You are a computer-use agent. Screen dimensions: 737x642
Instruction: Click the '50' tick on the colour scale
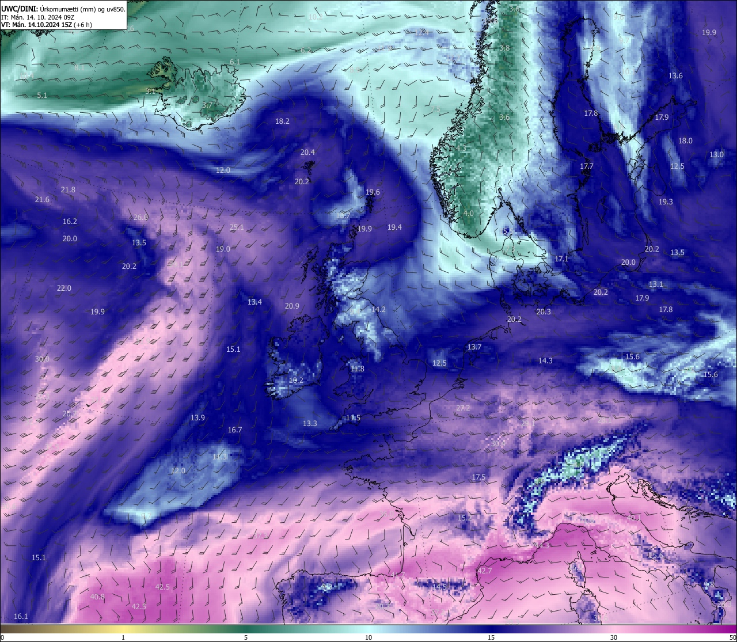732,637
